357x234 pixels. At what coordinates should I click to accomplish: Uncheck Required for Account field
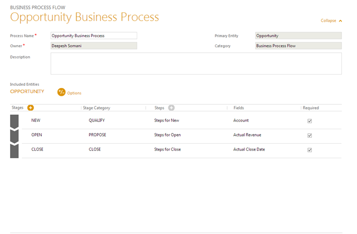[310, 121]
